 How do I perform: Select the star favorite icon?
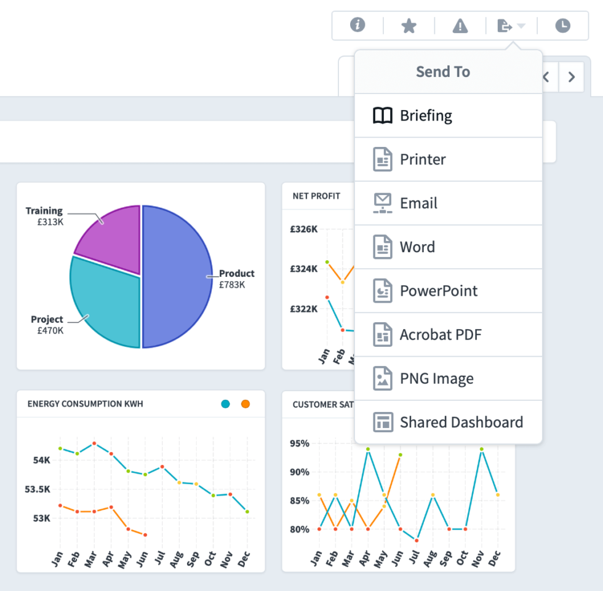click(x=409, y=26)
